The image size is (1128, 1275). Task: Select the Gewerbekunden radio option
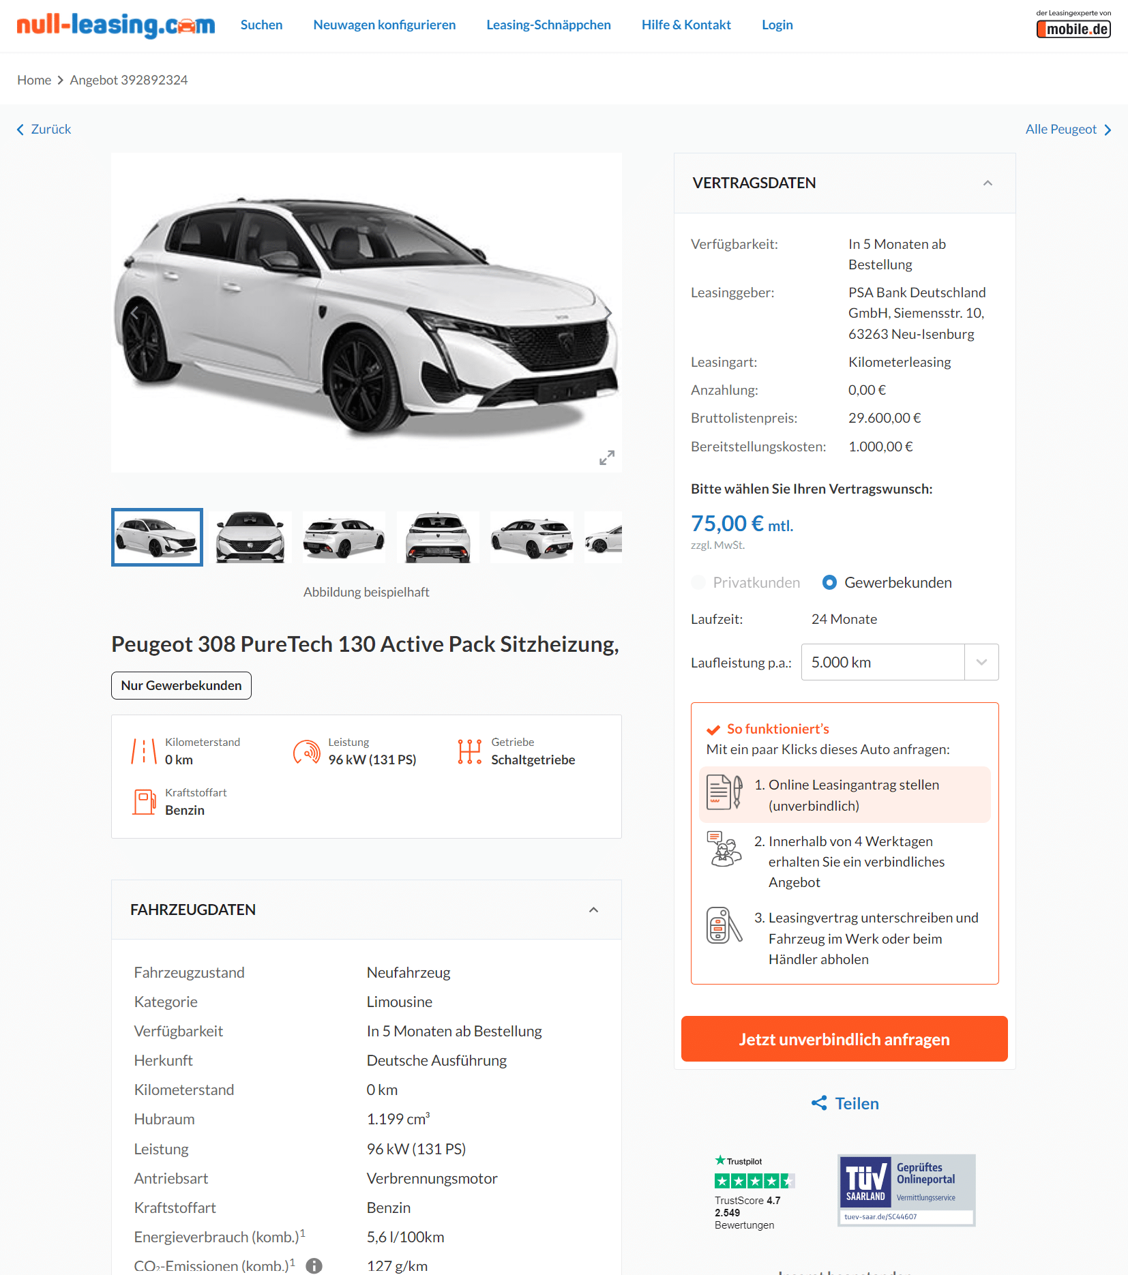click(x=829, y=582)
